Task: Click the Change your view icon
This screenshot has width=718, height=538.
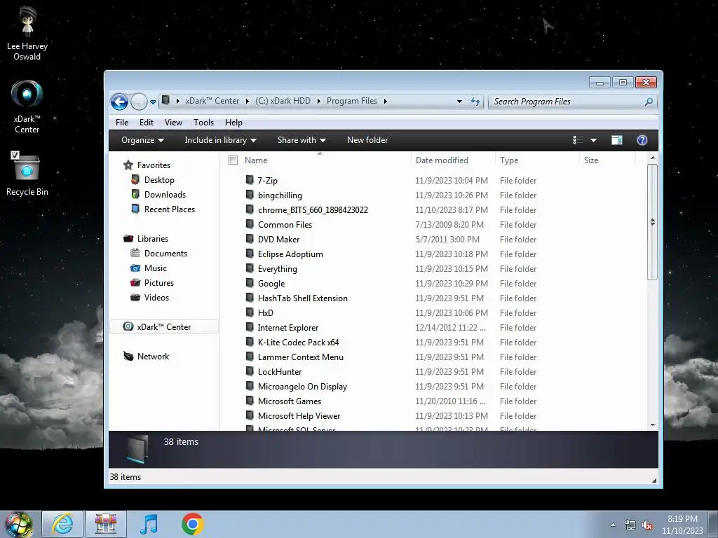Action: coord(578,140)
